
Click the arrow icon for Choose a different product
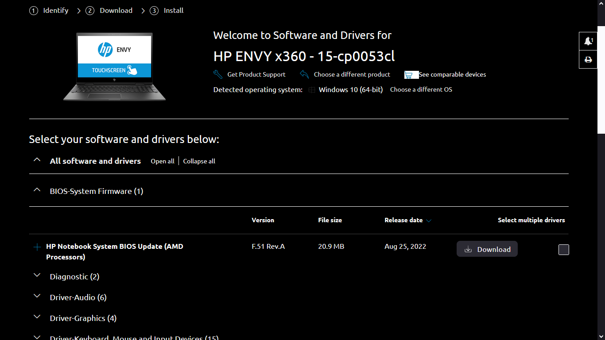pyautogui.click(x=304, y=74)
